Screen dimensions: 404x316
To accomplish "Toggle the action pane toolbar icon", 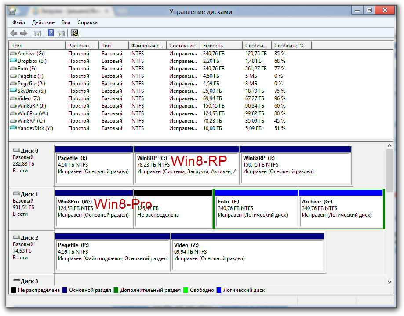I will pos(61,33).
